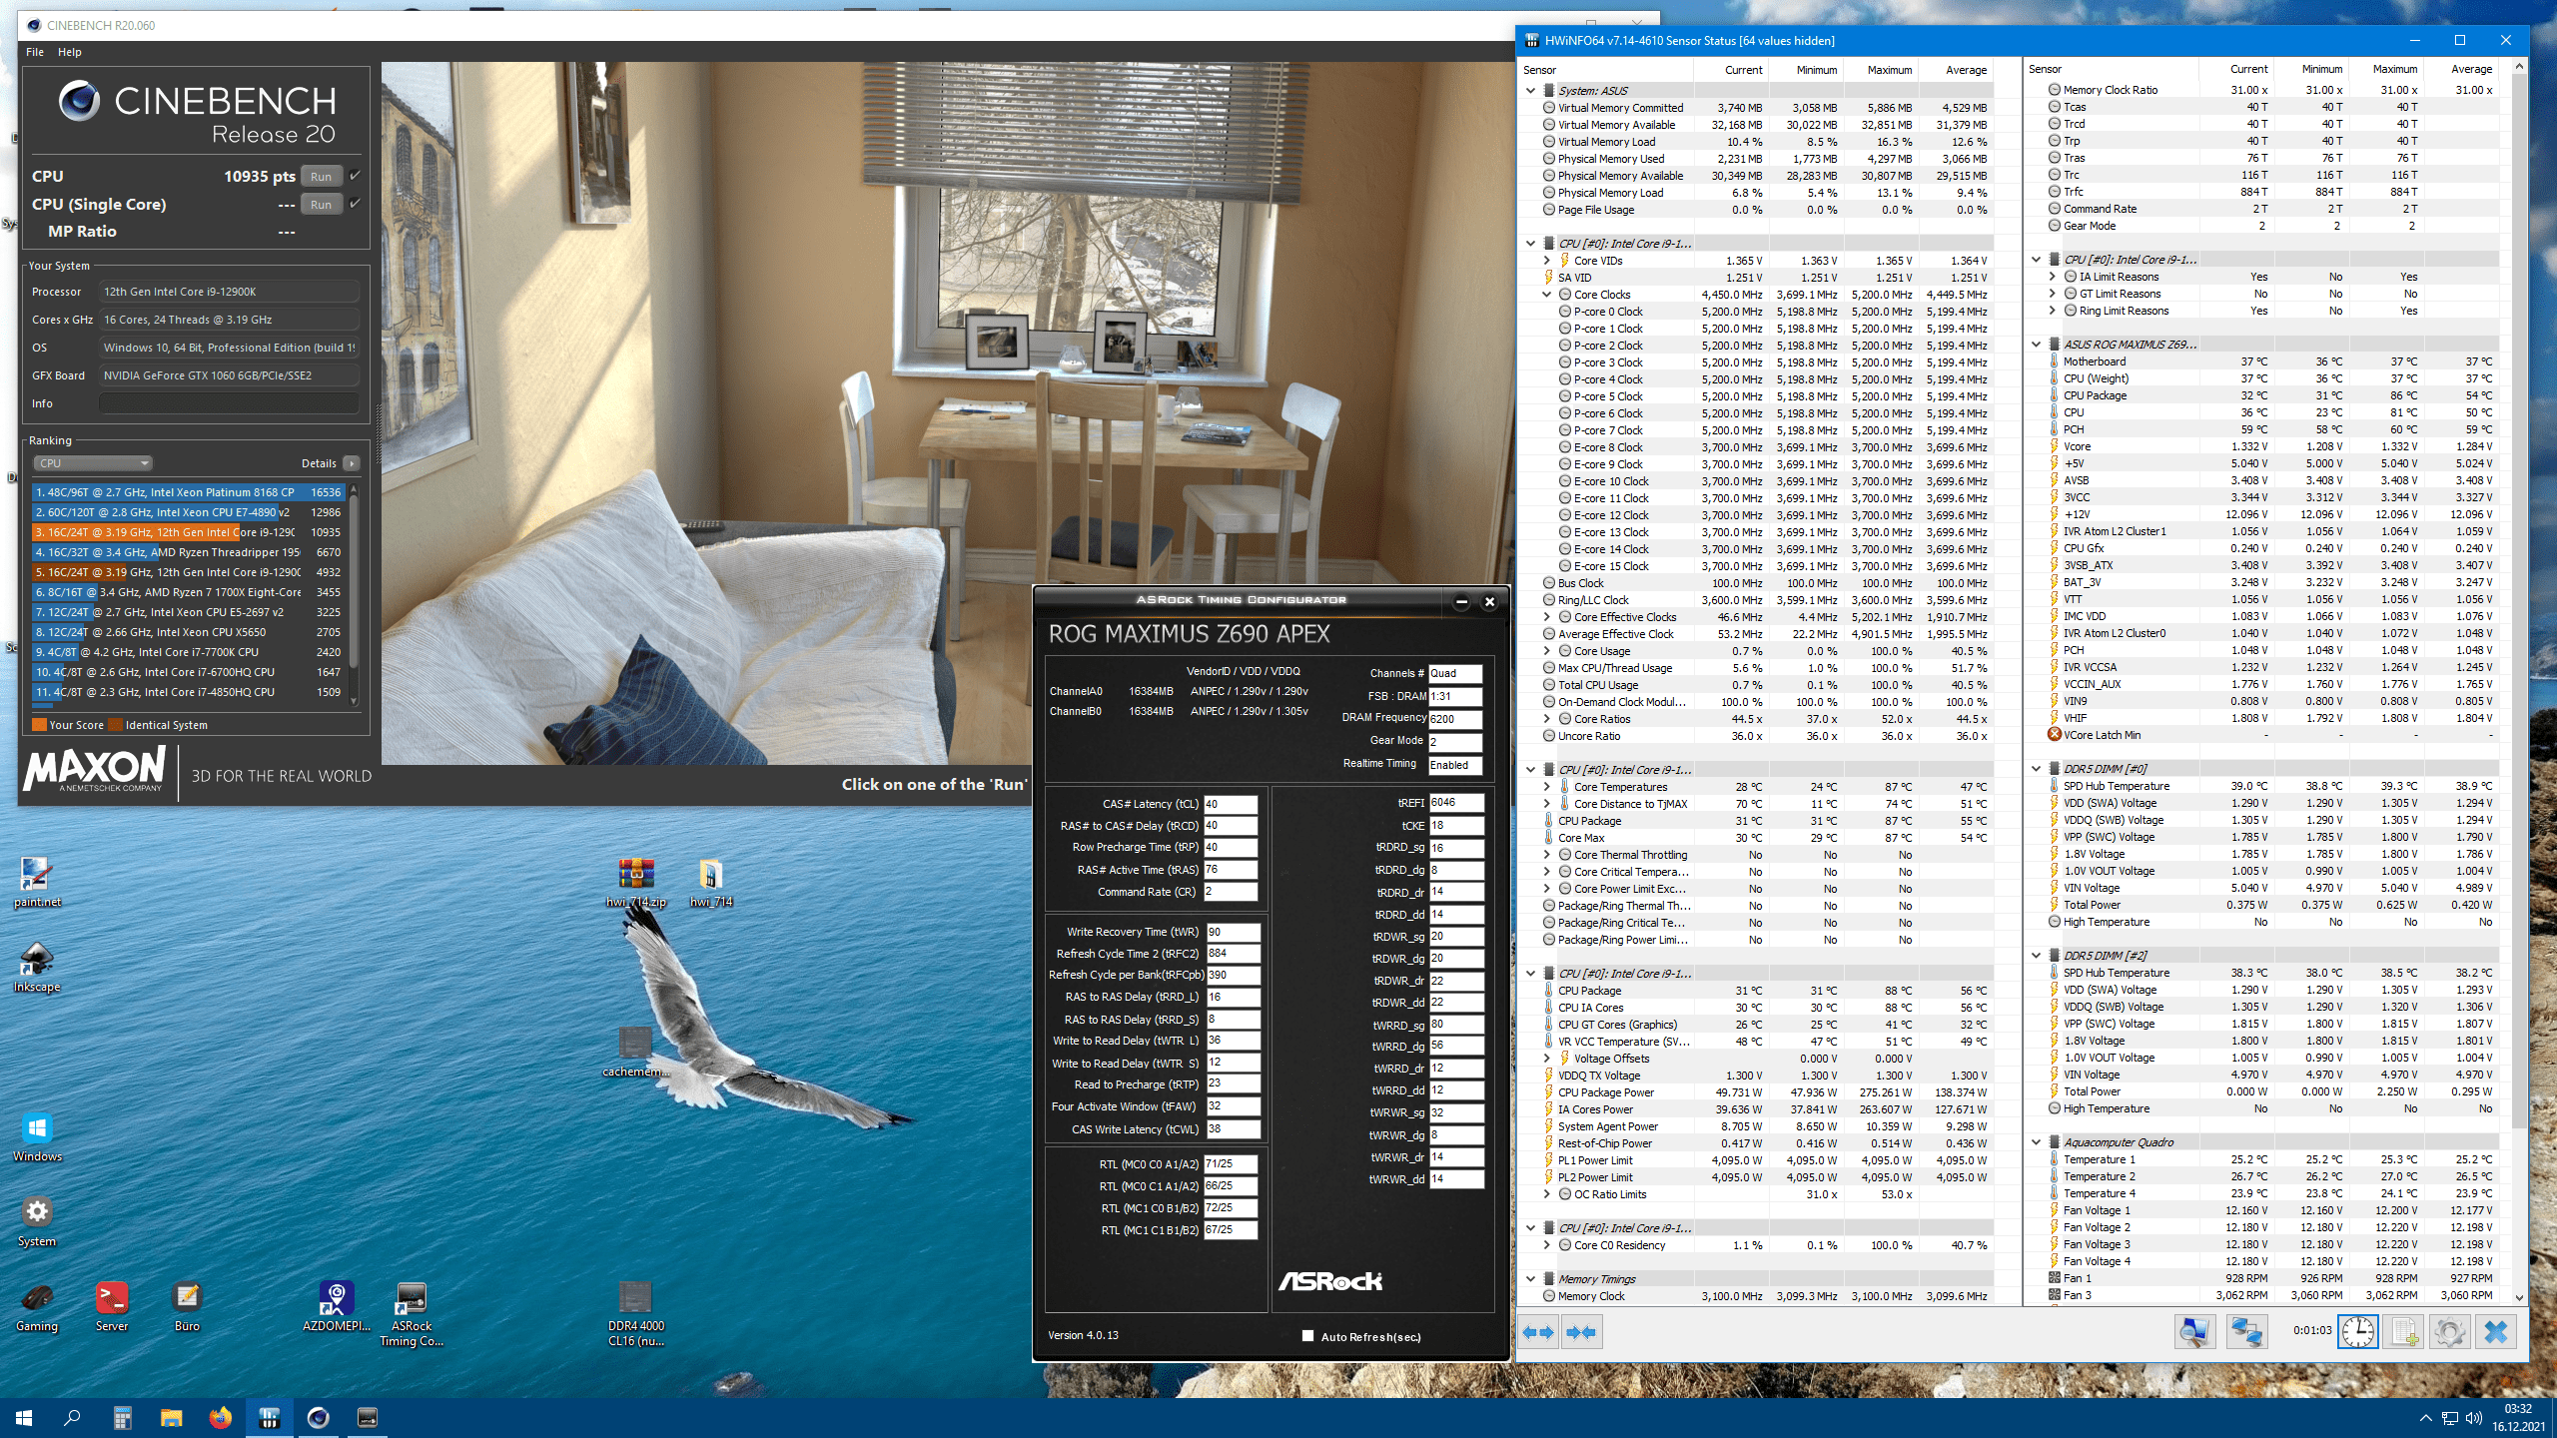
Task: Open HWiNFO sensor settings gear icon
Action: pyautogui.click(x=2449, y=1332)
